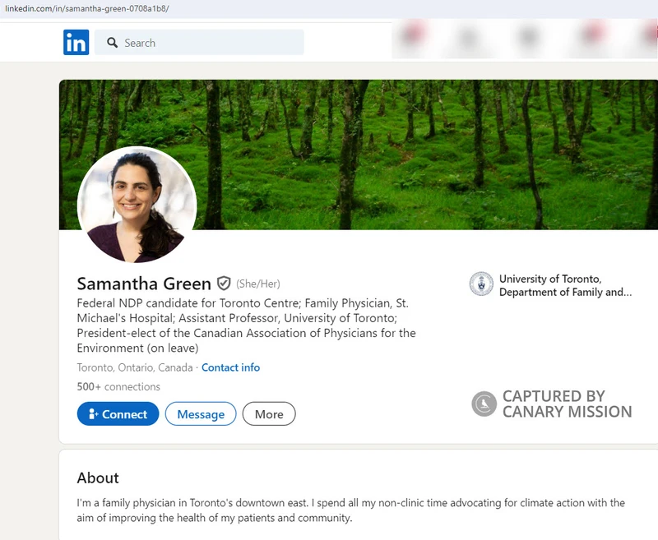Open the More options button
This screenshot has width=658, height=540.
(x=269, y=413)
